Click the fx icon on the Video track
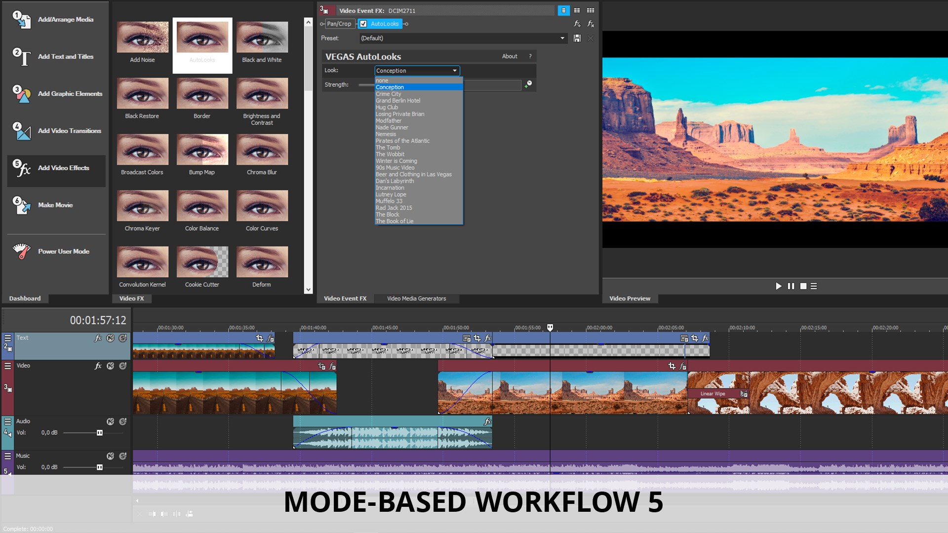948x533 pixels. pyautogui.click(x=98, y=366)
